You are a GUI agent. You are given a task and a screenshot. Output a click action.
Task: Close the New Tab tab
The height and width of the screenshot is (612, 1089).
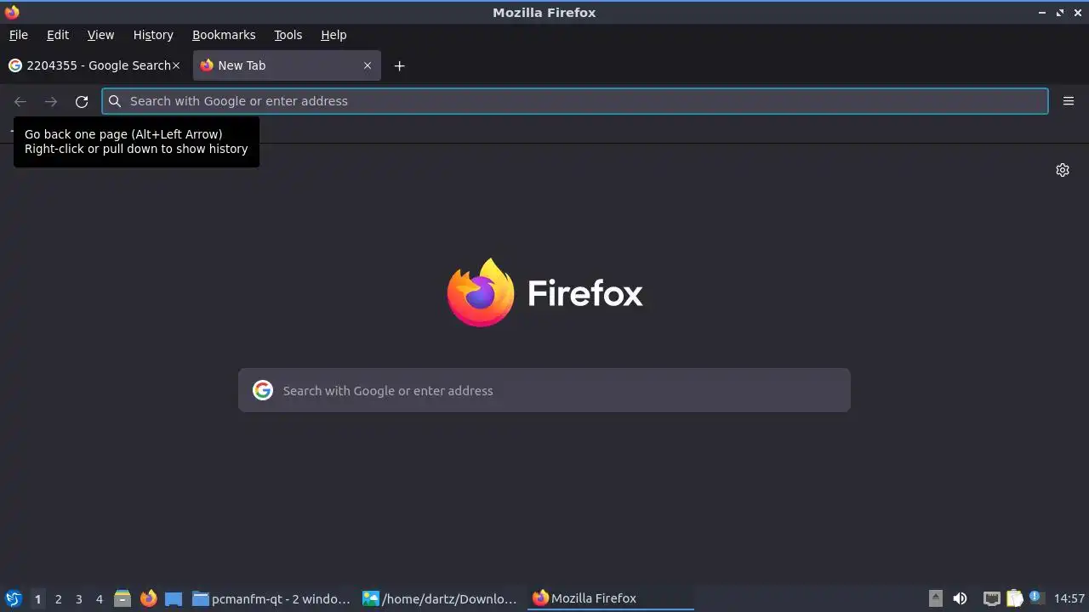[x=368, y=65]
